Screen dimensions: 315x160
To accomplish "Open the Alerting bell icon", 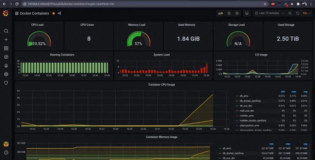I will [6, 66].
